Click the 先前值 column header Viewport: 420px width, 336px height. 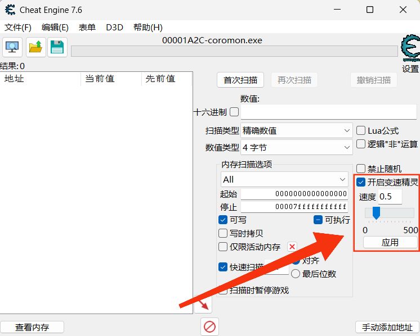tap(167, 79)
